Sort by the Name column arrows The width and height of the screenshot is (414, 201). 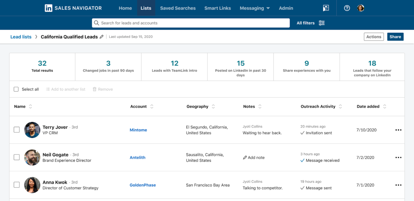(31, 107)
